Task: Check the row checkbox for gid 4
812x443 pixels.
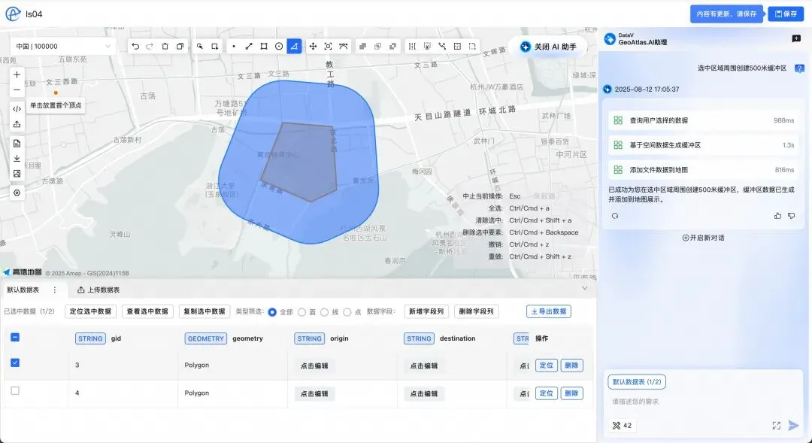Action: (x=15, y=391)
